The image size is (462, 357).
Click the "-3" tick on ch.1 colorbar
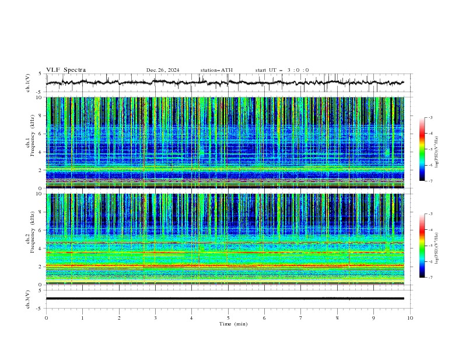pyautogui.click(x=430, y=117)
